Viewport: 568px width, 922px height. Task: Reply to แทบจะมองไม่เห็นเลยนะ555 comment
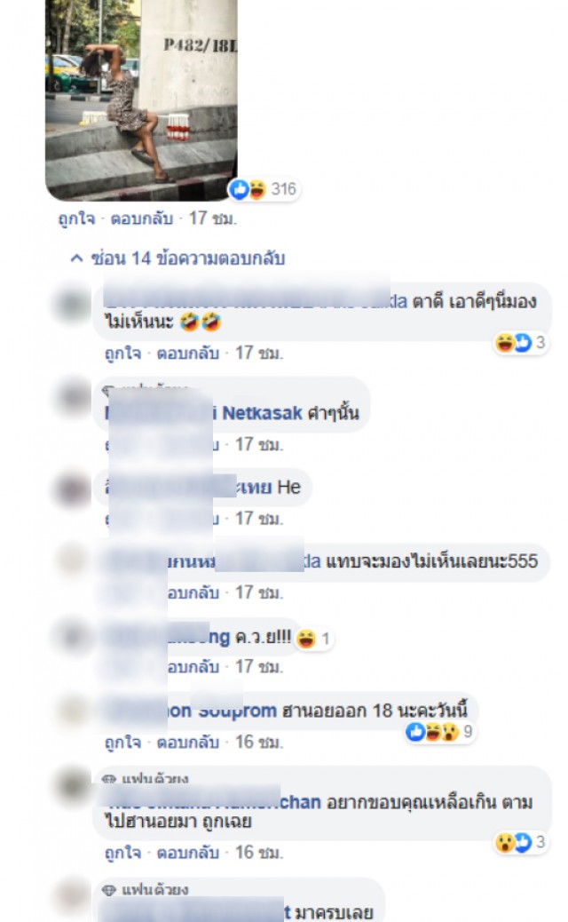pos(193,592)
